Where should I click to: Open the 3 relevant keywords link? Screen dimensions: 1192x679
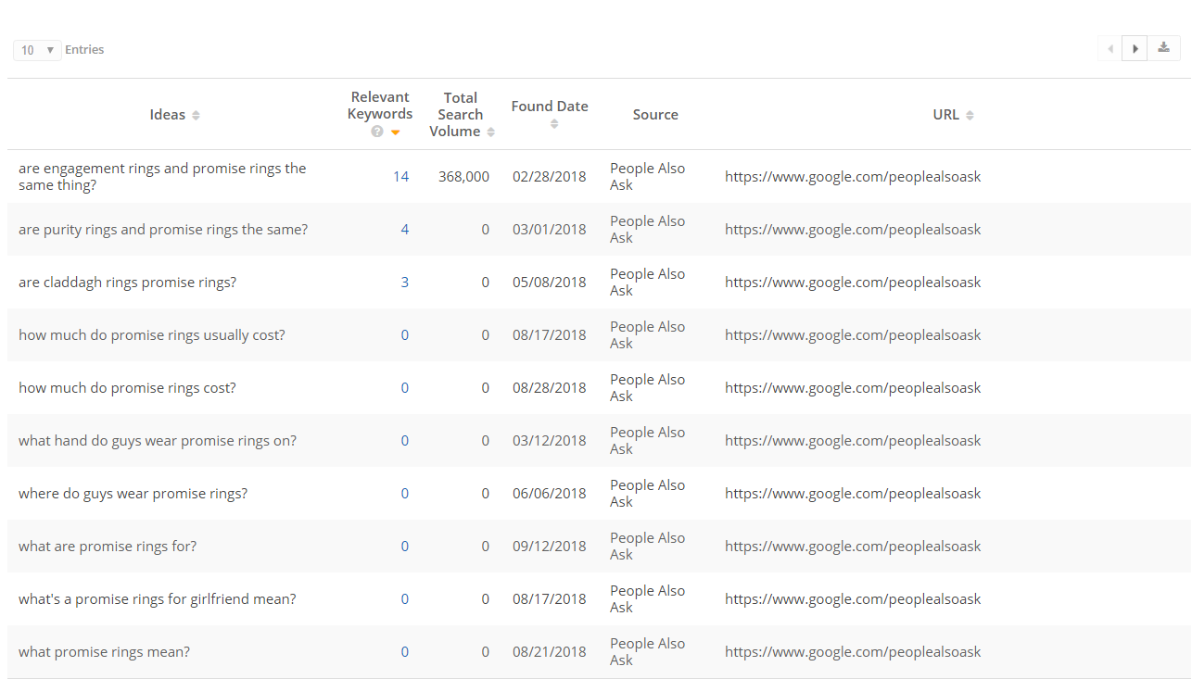405,282
